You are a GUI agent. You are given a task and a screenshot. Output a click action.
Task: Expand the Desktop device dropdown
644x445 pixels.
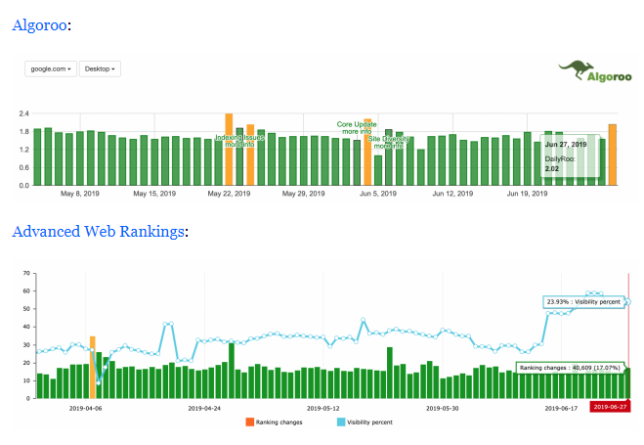tap(100, 69)
